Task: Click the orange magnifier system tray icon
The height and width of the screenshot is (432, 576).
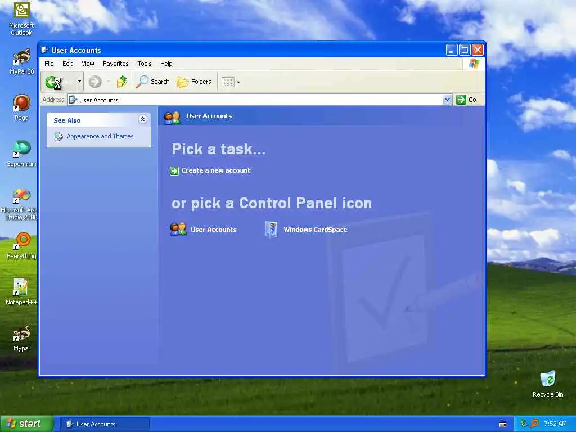Action: tap(535, 424)
